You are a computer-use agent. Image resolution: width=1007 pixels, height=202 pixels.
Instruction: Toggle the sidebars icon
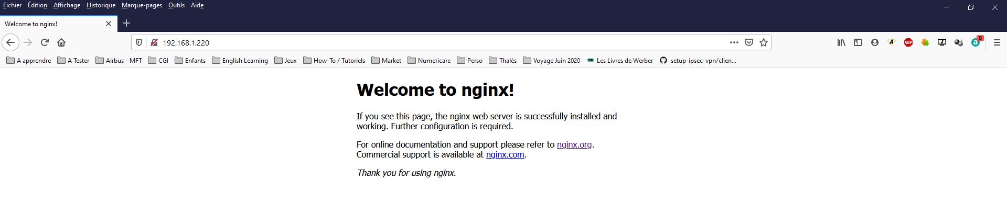tap(858, 42)
